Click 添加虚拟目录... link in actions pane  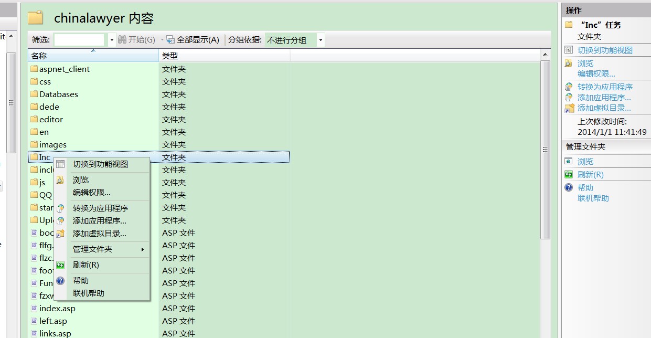(x=604, y=108)
